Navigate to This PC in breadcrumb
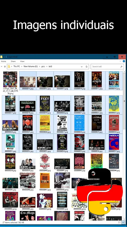 17,67
